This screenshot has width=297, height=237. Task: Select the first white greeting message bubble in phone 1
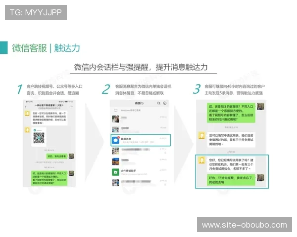click(49, 118)
